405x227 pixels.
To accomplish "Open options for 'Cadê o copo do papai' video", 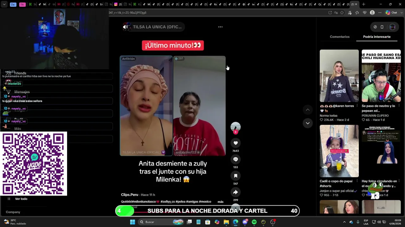I will click(x=357, y=181).
